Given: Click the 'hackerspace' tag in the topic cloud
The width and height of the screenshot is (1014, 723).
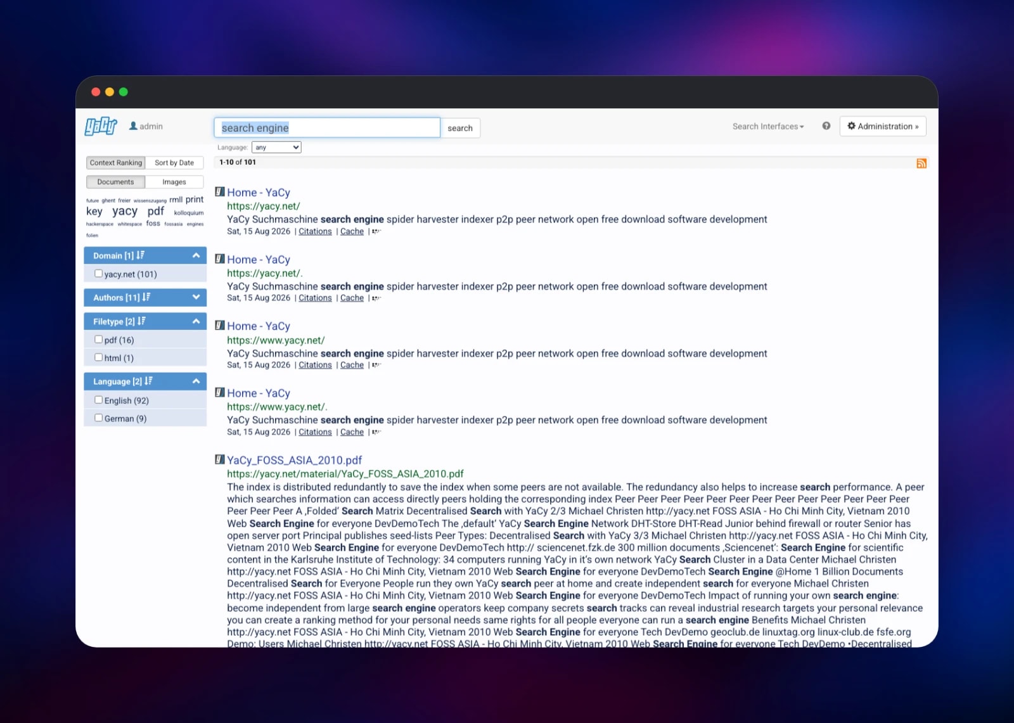Looking at the screenshot, I should [99, 224].
